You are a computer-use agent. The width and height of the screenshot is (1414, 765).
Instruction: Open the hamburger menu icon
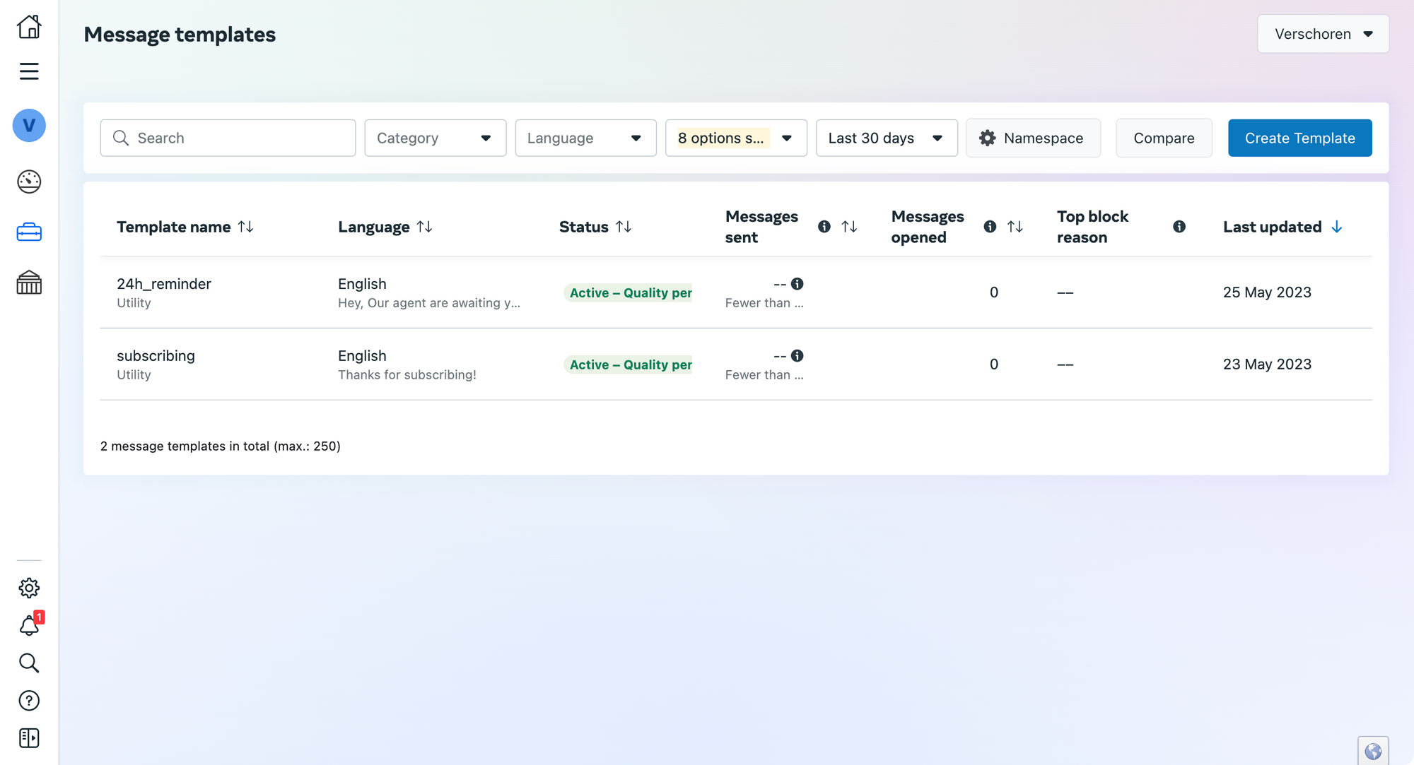tap(29, 71)
